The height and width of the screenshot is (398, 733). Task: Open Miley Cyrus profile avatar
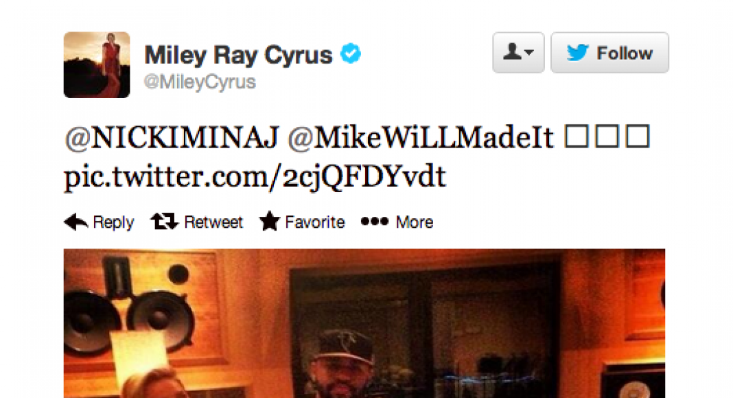tap(97, 65)
